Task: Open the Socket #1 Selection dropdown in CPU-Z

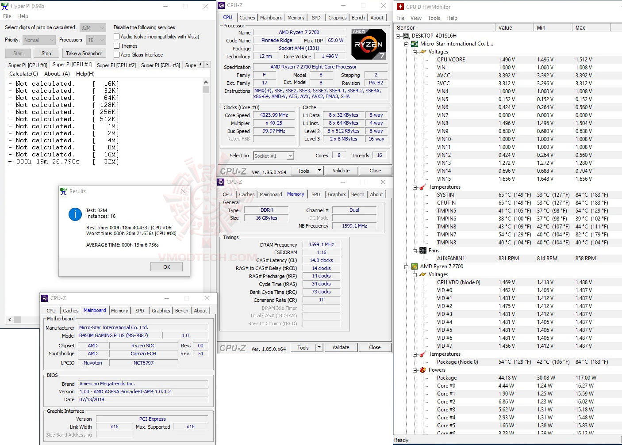Action: tap(273, 156)
